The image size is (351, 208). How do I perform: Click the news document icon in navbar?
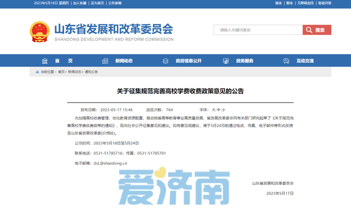click(105, 61)
